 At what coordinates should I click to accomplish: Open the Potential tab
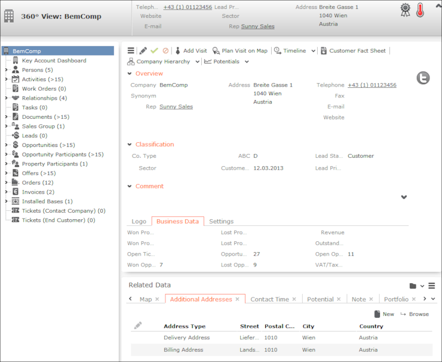(x=320, y=299)
